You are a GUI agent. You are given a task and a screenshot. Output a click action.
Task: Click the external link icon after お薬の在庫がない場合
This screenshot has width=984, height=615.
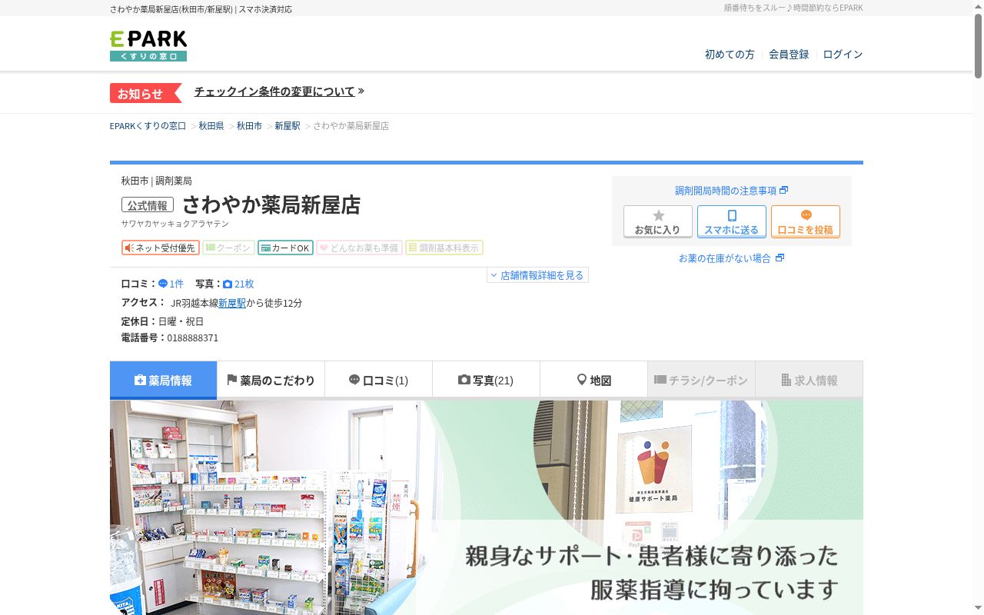780,258
